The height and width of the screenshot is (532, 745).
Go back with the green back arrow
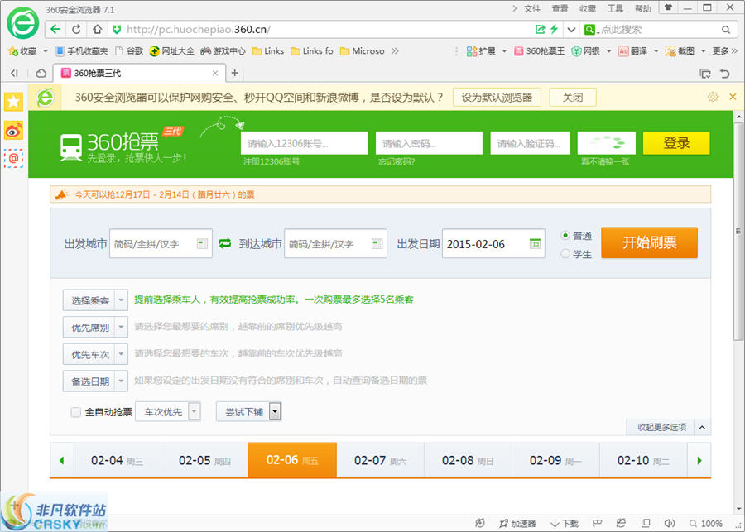55,30
